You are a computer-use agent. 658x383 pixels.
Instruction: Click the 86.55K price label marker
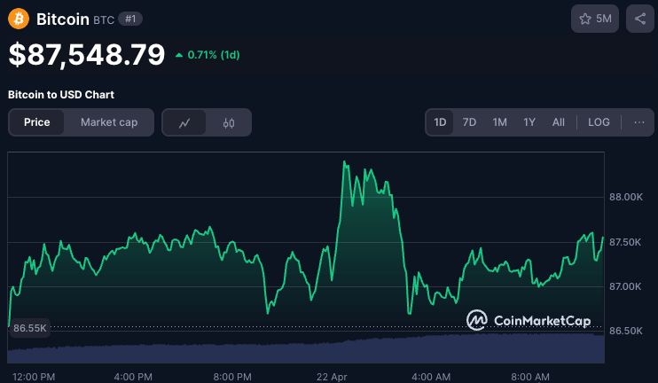[x=29, y=328]
